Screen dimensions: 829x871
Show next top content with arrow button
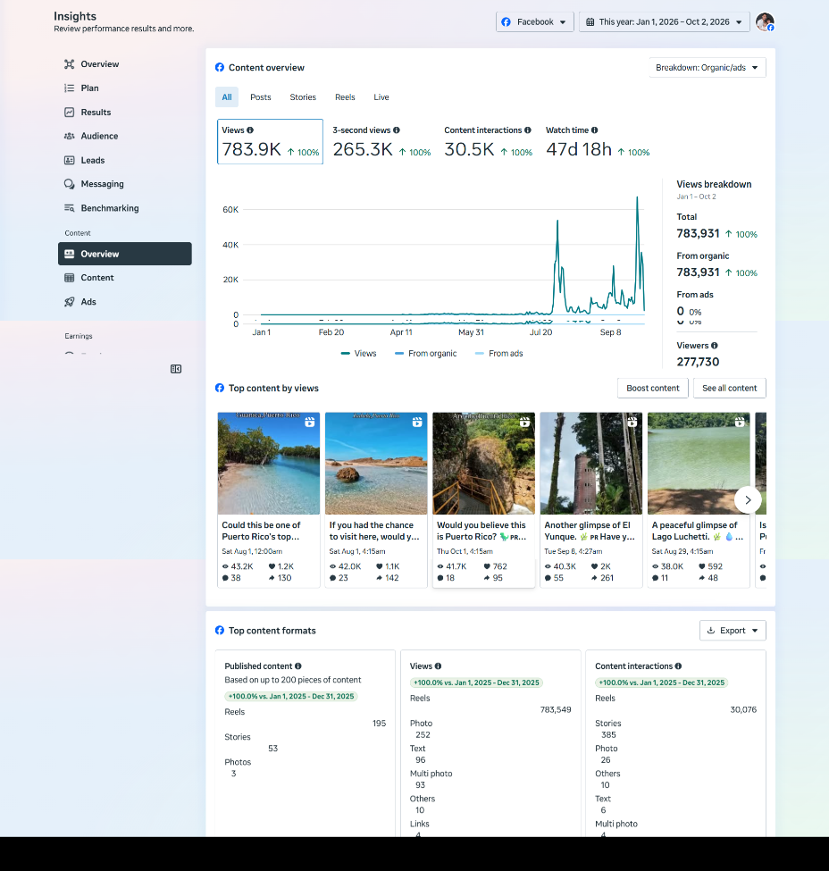748,500
